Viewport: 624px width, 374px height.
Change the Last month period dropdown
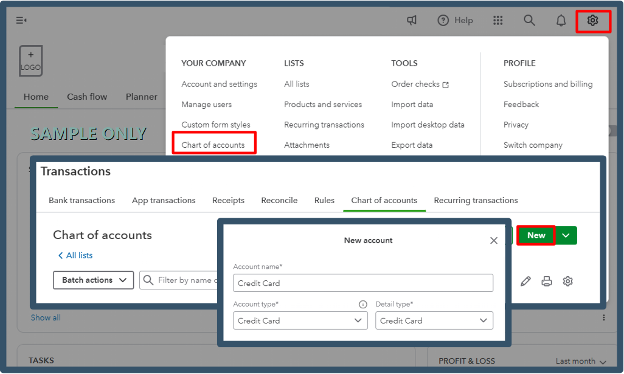(x=581, y=361)
